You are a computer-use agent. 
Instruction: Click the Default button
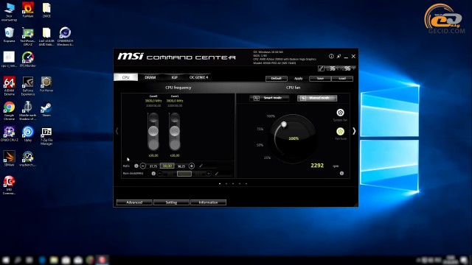[277, 79]
